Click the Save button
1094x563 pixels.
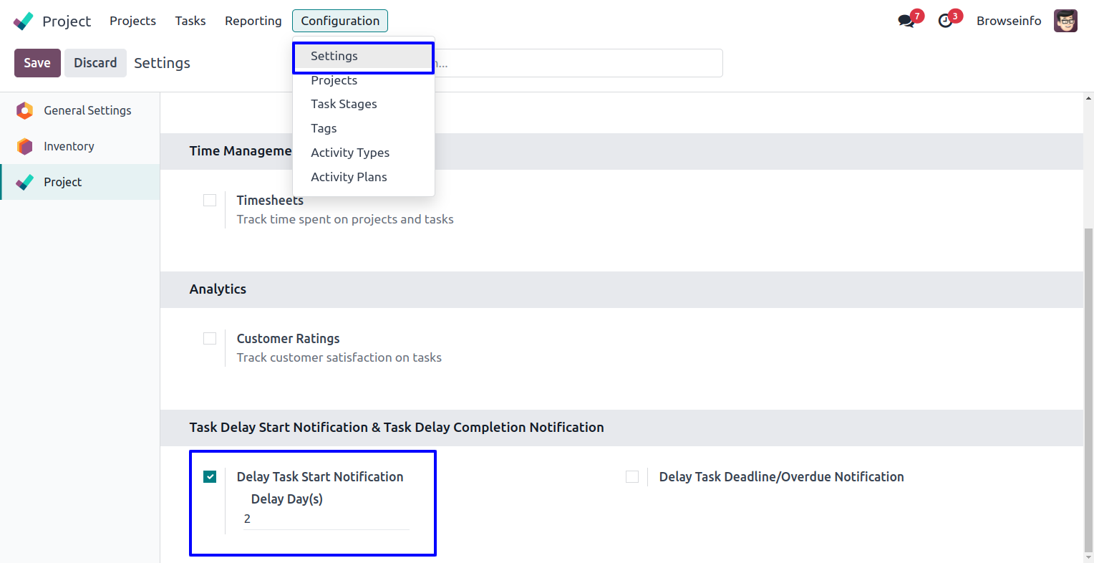pos(37,63)
